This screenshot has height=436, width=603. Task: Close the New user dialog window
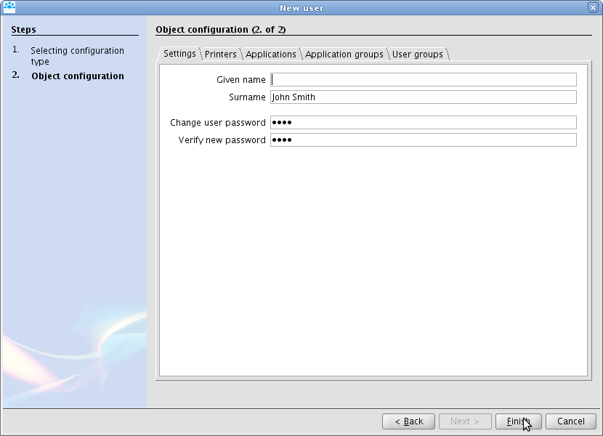click(x=593, y=7)
